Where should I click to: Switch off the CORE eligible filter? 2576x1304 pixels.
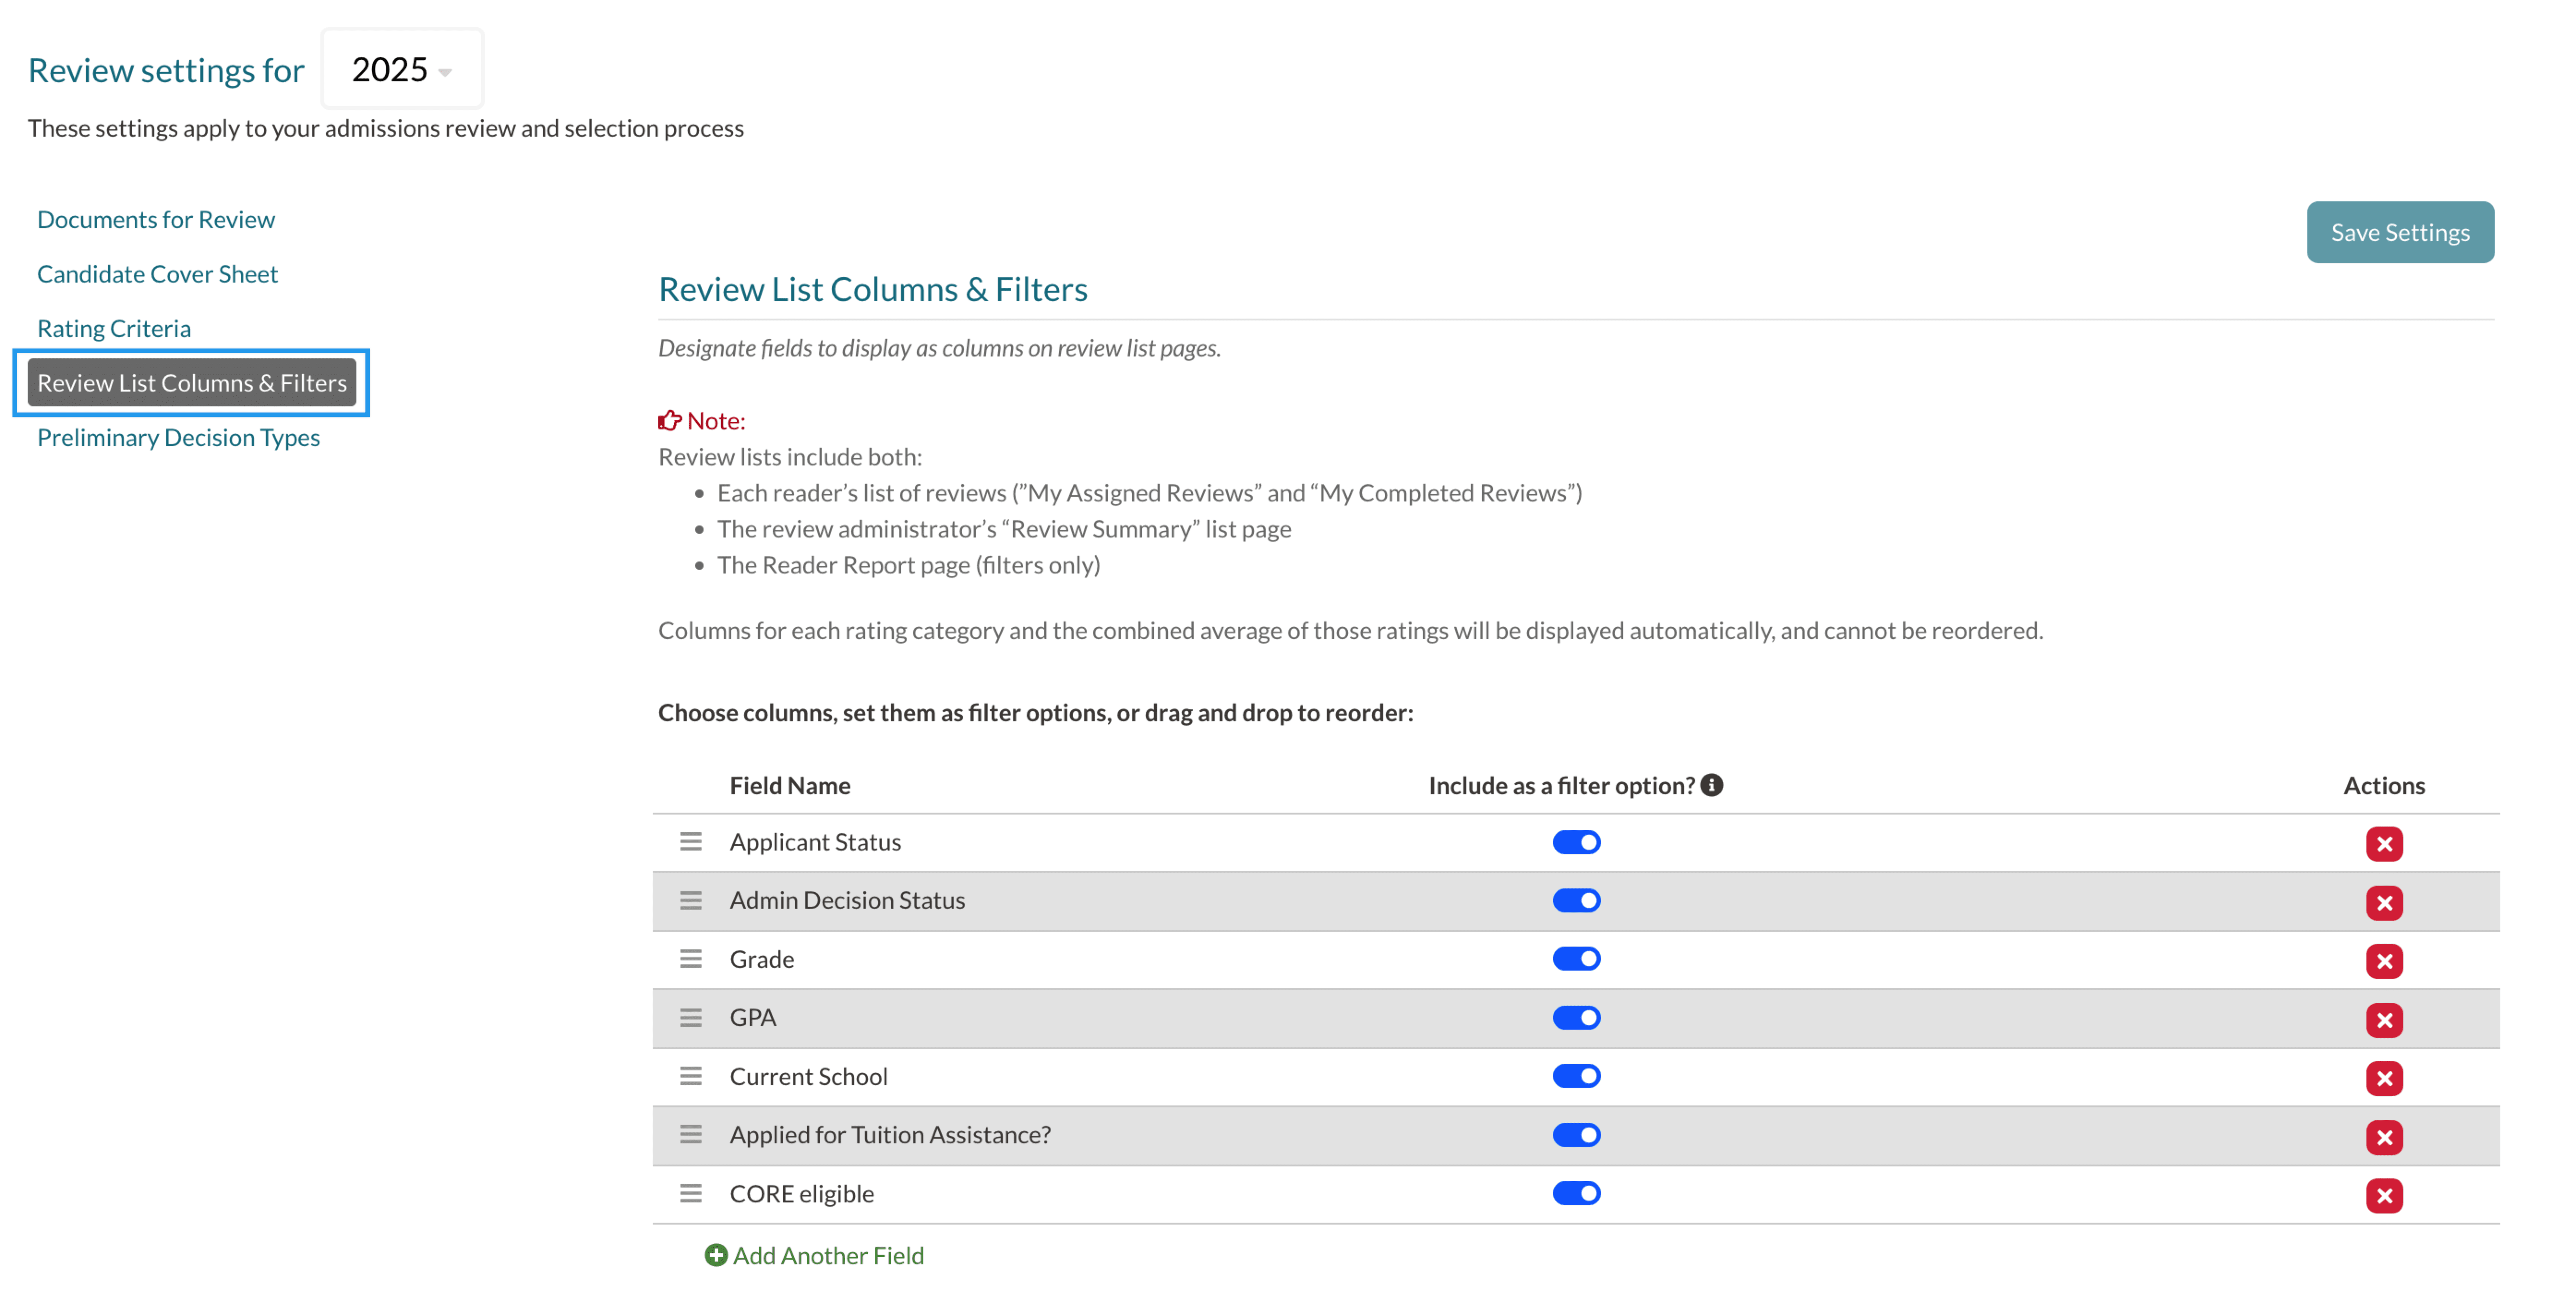tap(1576, 1193)
